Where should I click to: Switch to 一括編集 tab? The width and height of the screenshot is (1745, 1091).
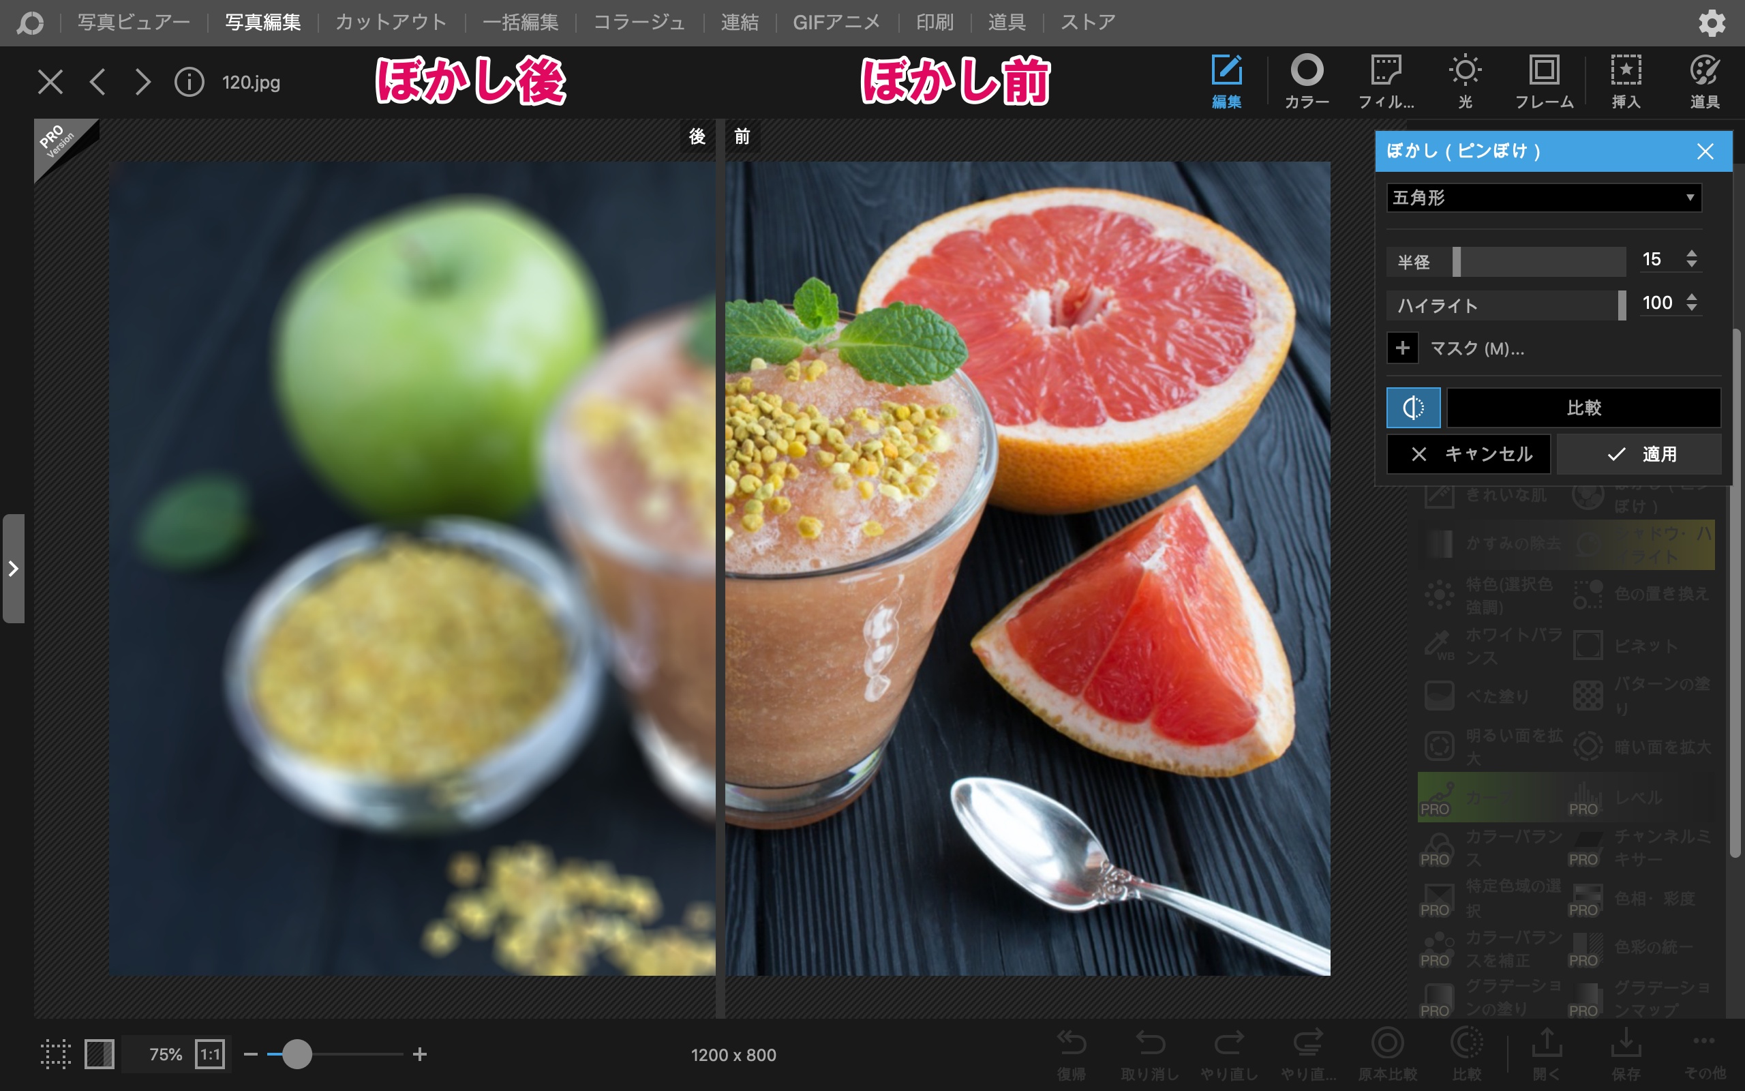tap(521, 23)
